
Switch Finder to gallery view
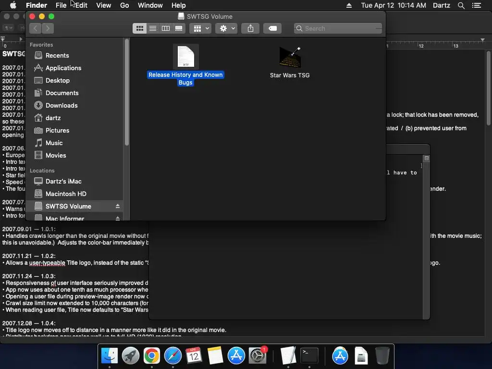point(179,28)
